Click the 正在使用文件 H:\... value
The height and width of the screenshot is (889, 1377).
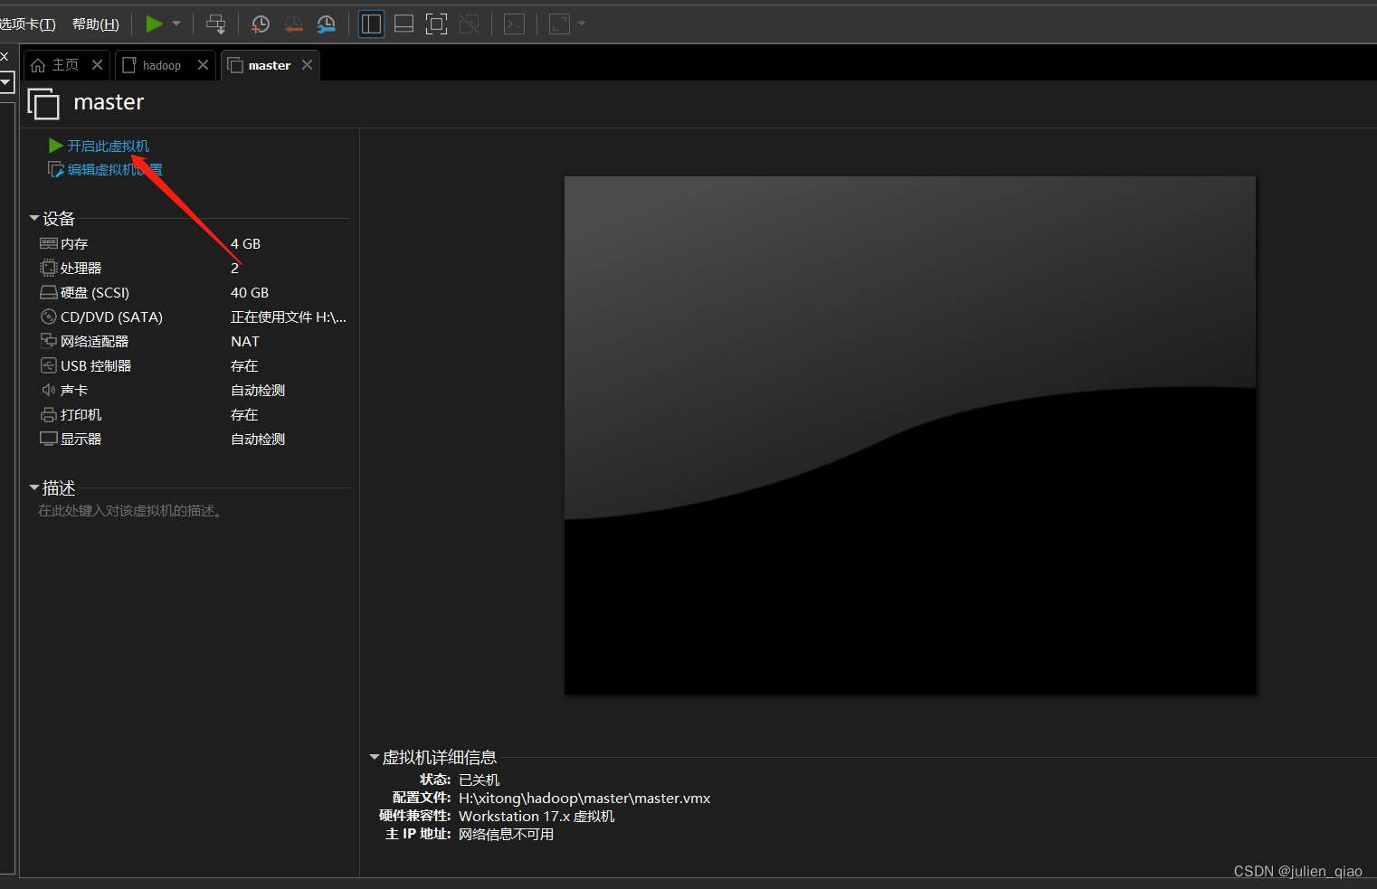pyautogui.click(x=289, y=317)
